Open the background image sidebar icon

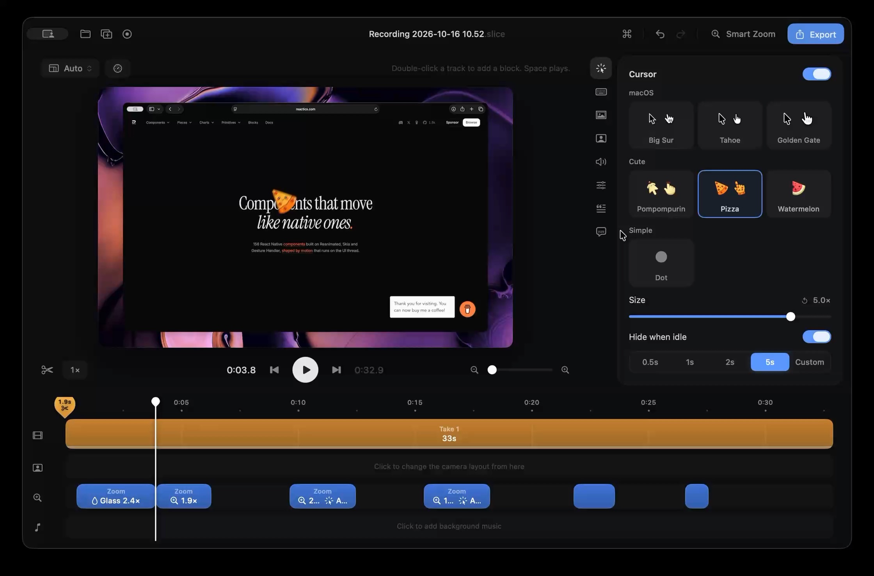tap(601, 115)
